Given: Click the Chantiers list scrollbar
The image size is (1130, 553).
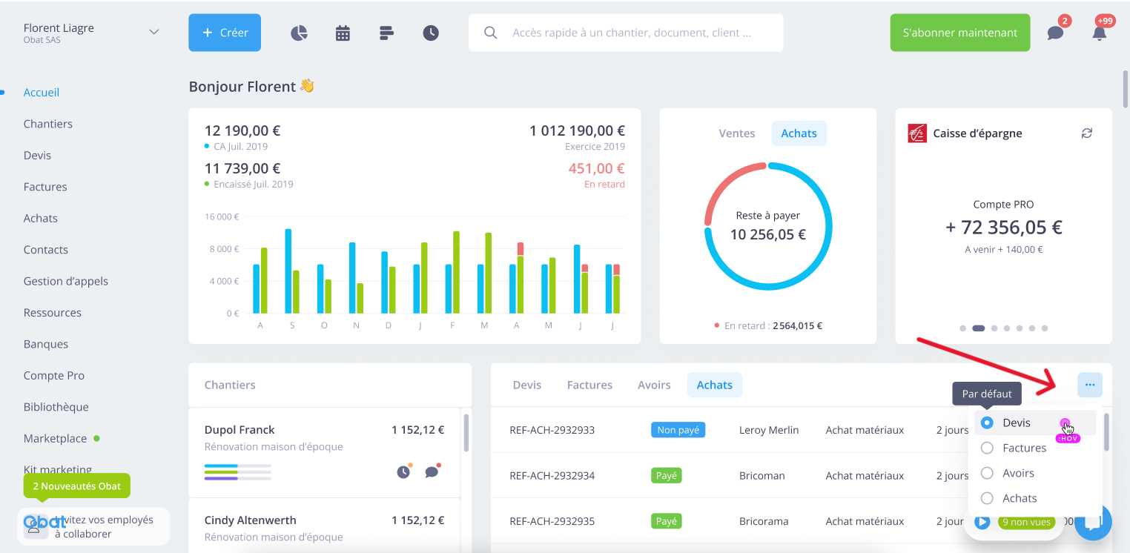Looking at the screenshot, I should (x=466, y=433).
